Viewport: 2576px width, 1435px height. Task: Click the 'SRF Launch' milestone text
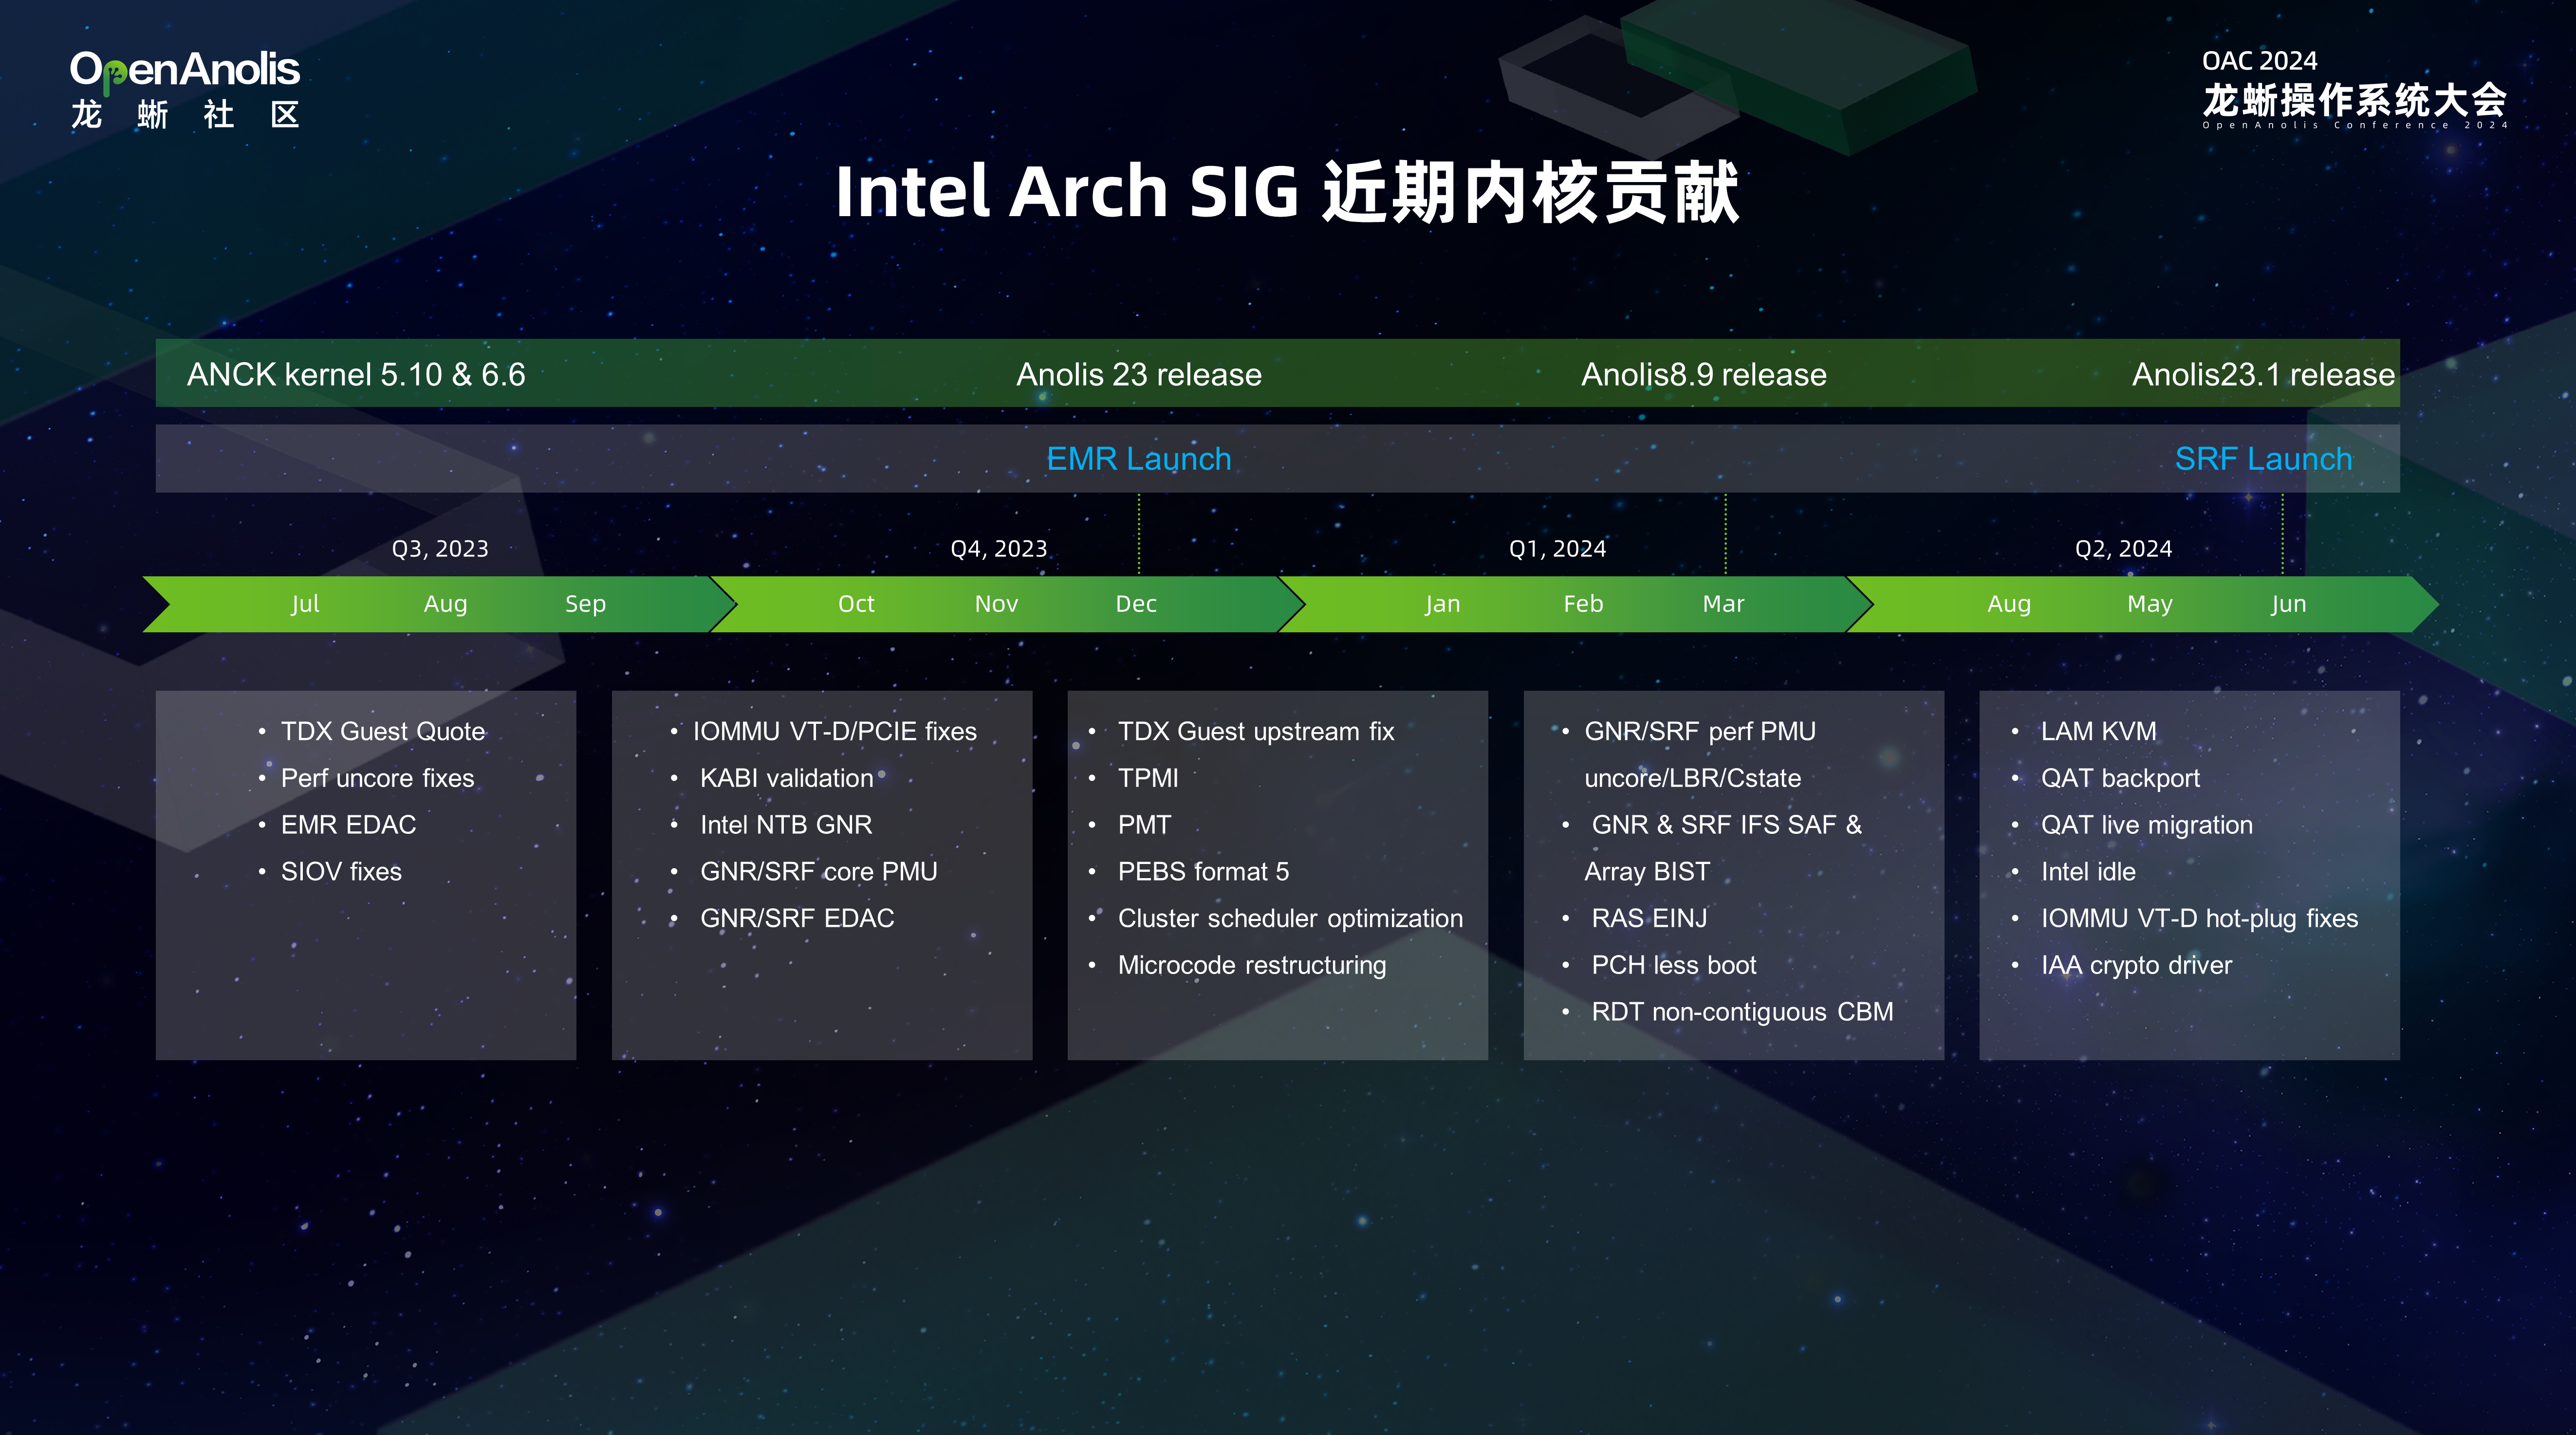2263,459
